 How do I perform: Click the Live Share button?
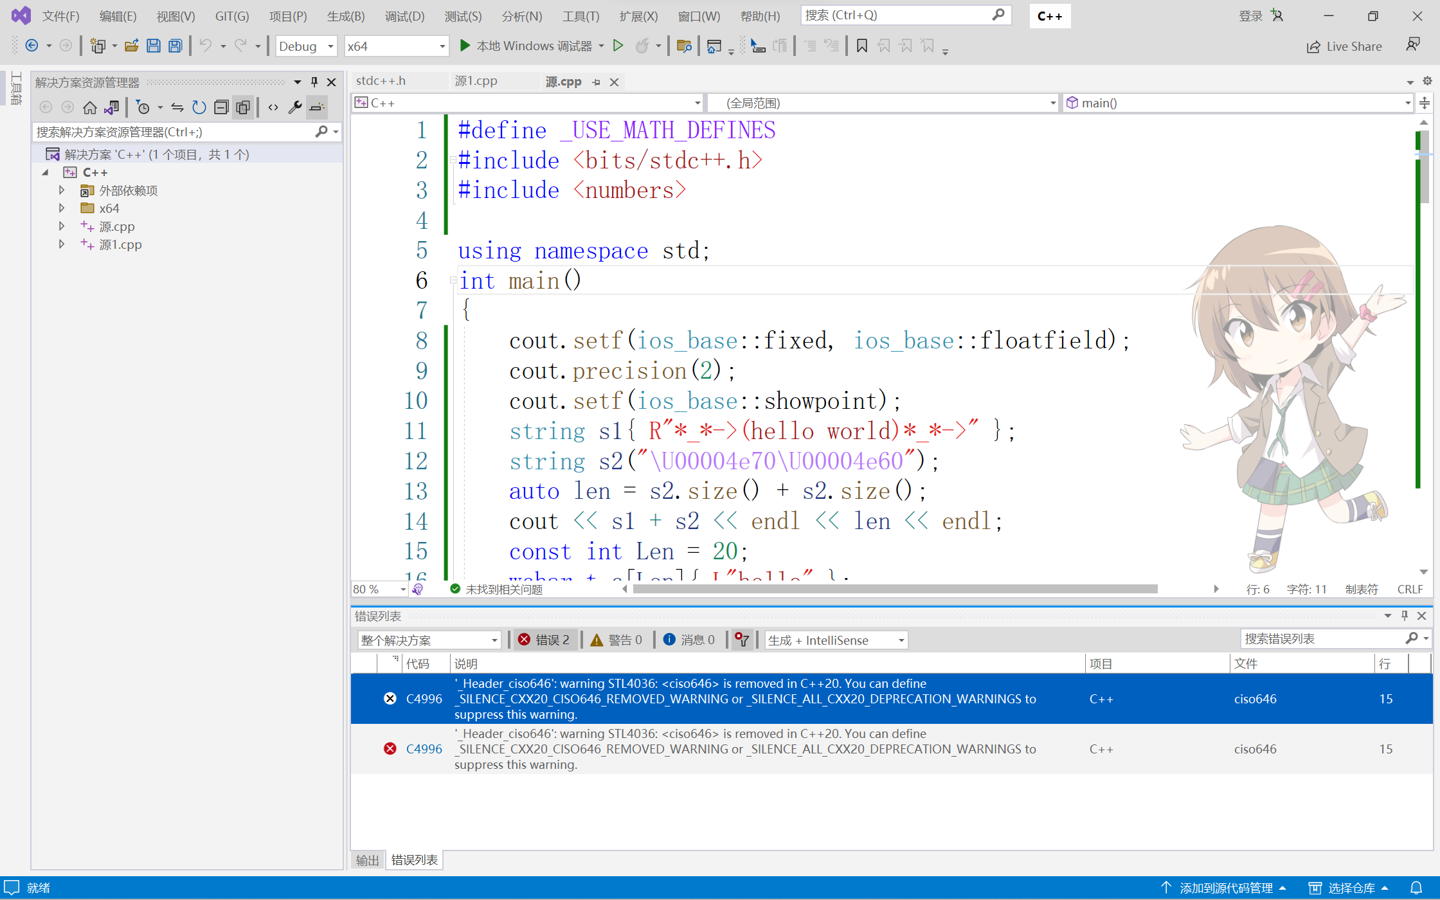1344,46
